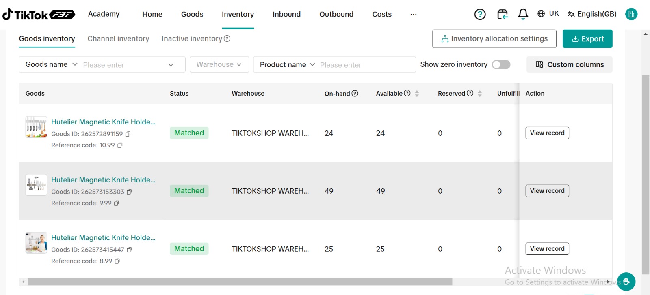Change language from English(GB)

pos(592,14)
